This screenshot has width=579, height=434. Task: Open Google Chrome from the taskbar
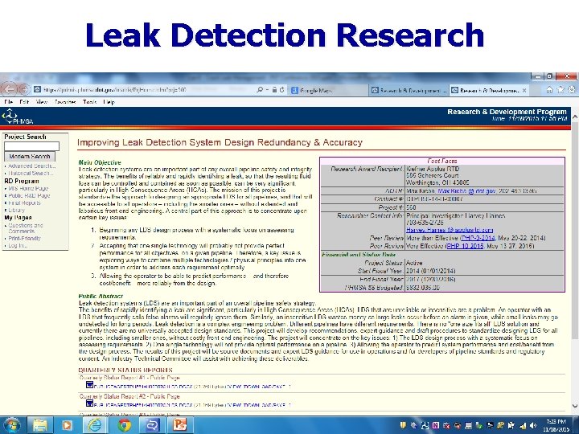[125, 425]
